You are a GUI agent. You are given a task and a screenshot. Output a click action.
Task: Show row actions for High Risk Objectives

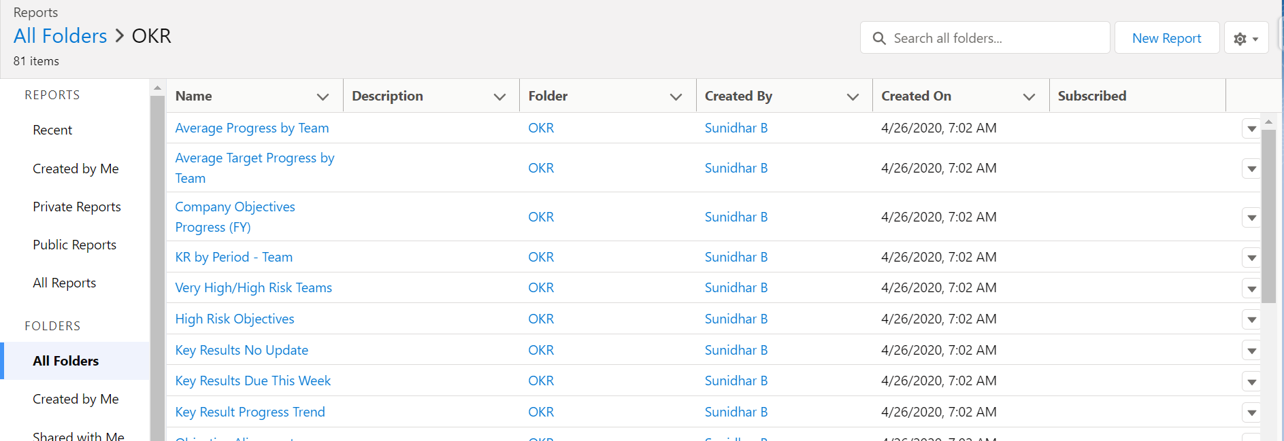click(1251, 319)
